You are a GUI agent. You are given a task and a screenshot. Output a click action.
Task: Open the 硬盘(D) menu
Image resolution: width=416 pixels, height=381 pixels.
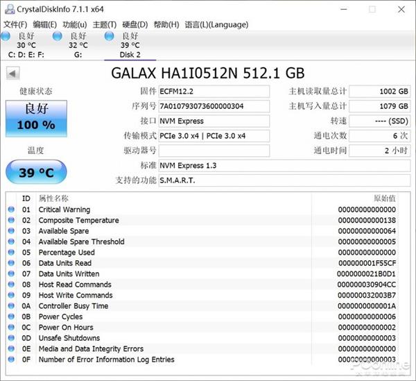tap(135, 25)
